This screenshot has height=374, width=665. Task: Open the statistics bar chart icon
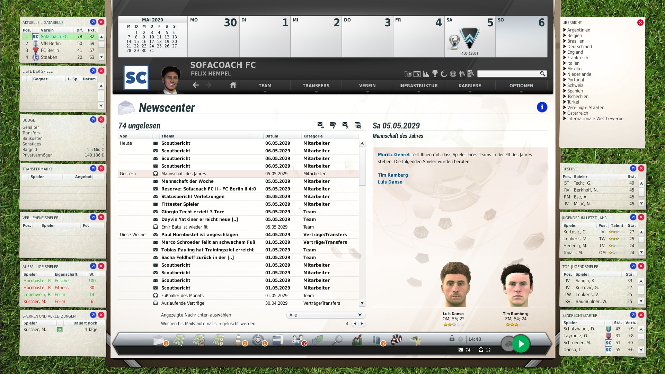(x=426, y=74)
